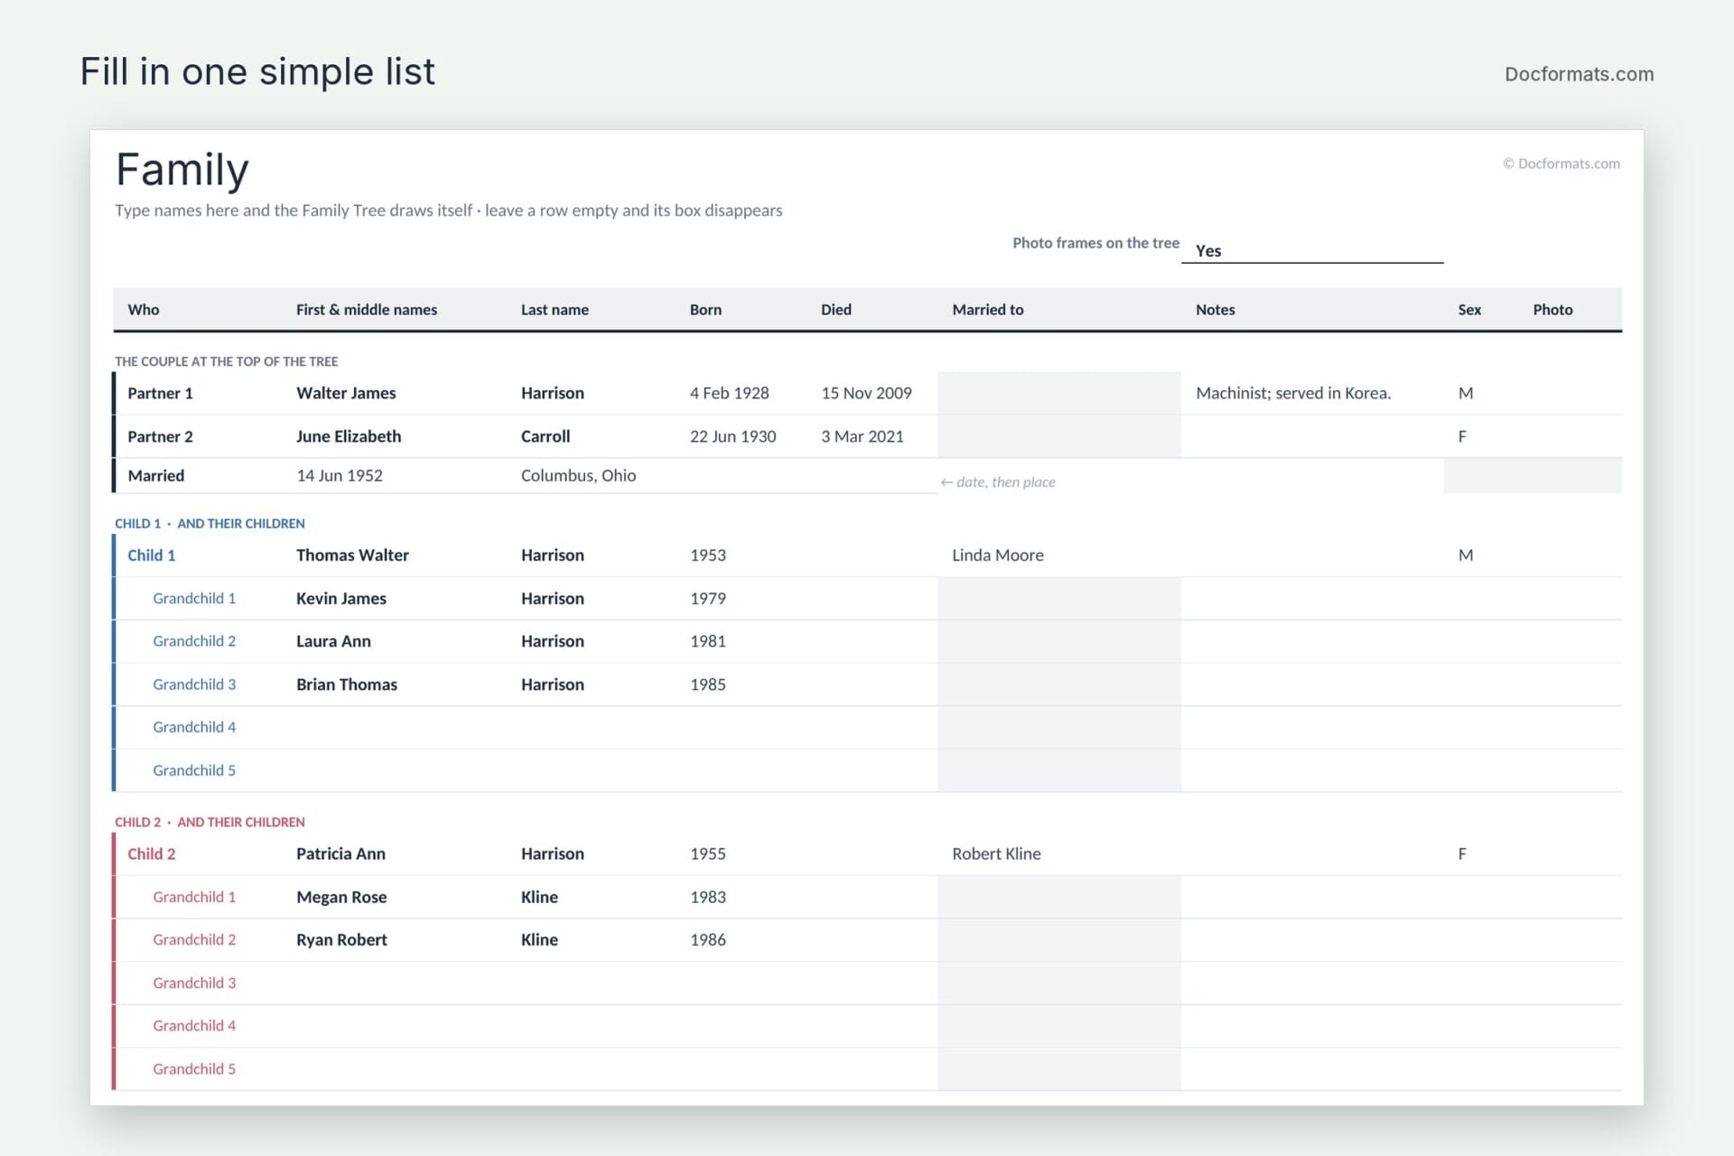Image resolution: width=1734 pixels, height=1156 pixels.
Task: Select the Sex column header
Action: [x=1469, y=309]
